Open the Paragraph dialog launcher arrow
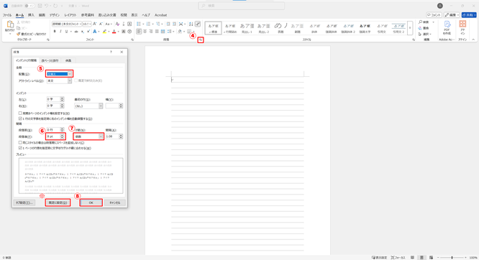 click(201, 40)
